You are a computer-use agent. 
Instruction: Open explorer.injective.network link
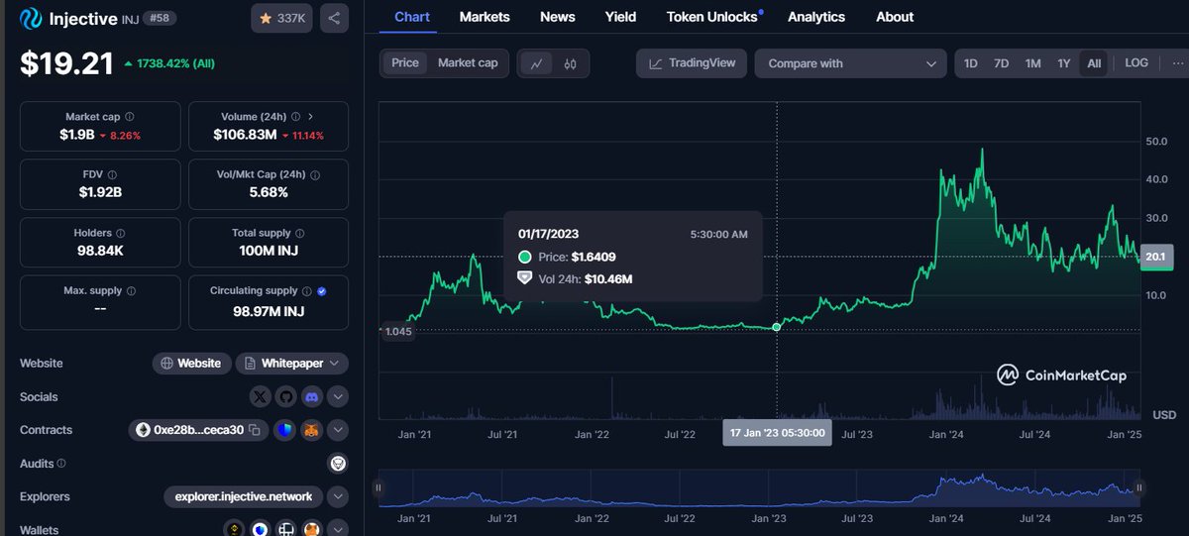(243, 496)
